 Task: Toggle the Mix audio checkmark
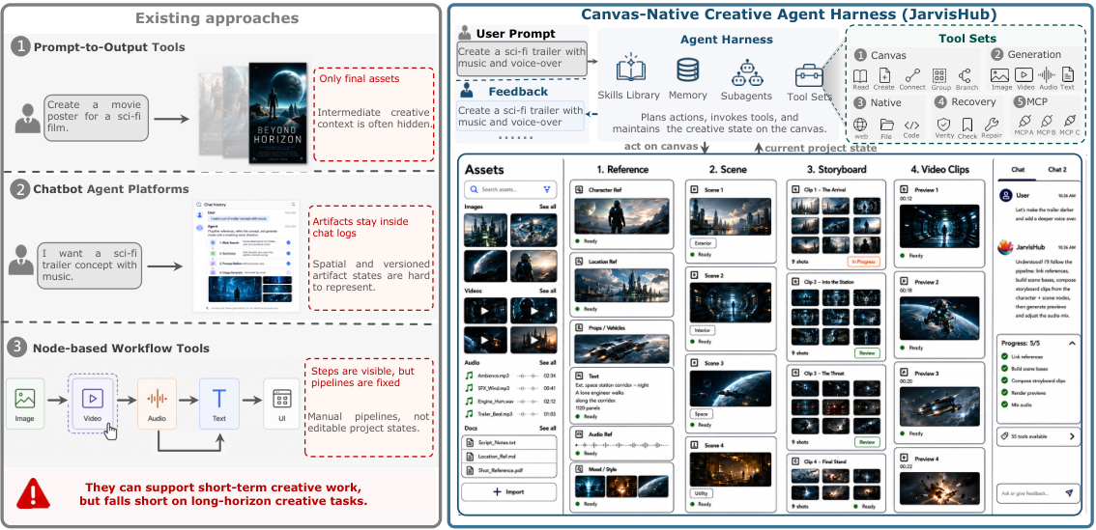coord(1004,405)
